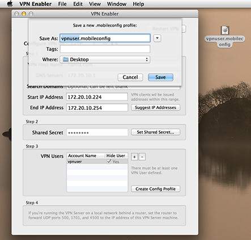Image resolution: width=251 pixels, height=240 pixels.
Task: Click the Search Domains field
Action: (x=123, y=87)
